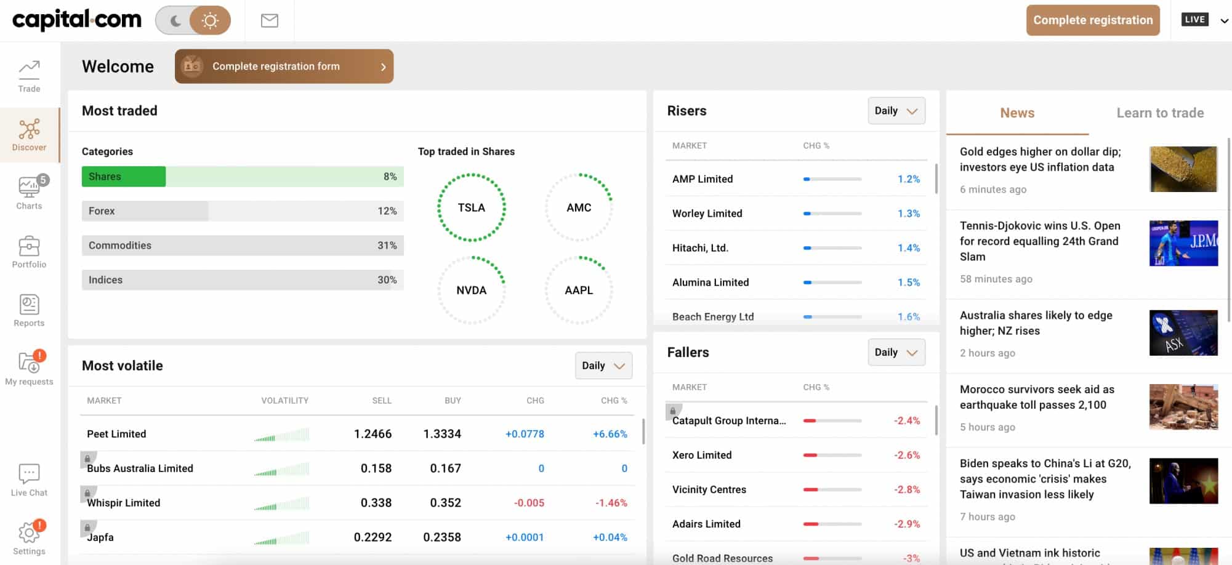
Task: Click the AMP Limited change bar in Risers
Action: 832,179
